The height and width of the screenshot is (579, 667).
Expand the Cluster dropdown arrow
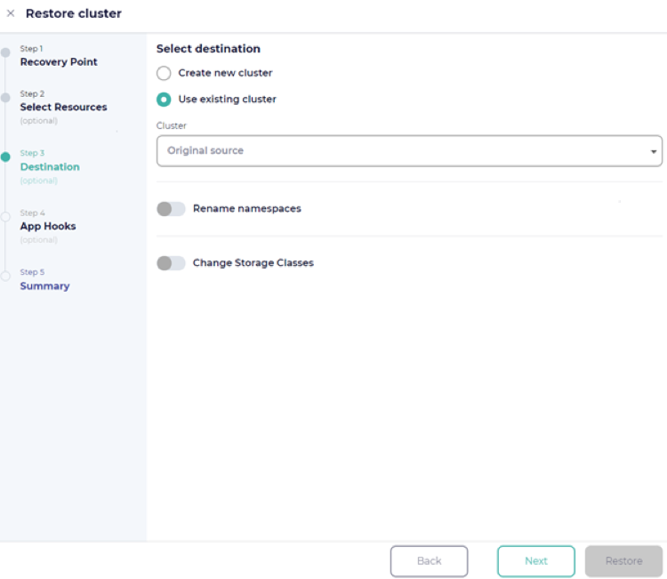coord(654,152)
